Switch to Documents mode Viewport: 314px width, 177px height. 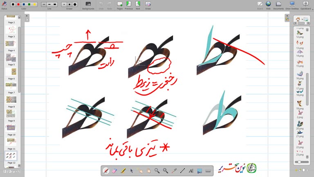click(278, 5)
